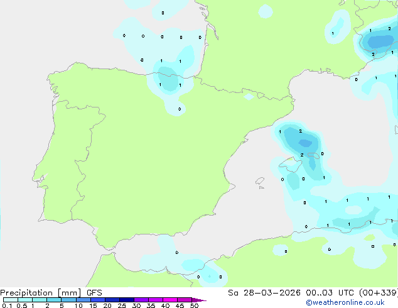Click the '40' legend scale label
The height and width of the screenshot is (308, 398).
coord(165,305)
